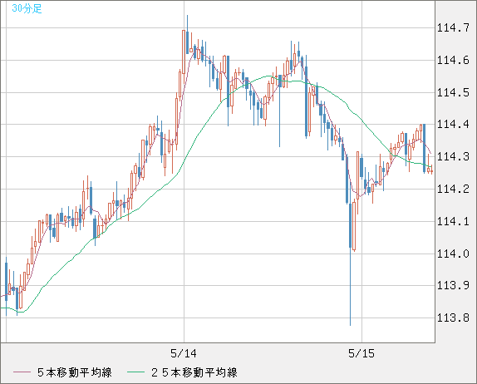The width and height of the screenshot is (477, 384).
Task: Click the 114.1 price axis label
Action: click(453, 221)
